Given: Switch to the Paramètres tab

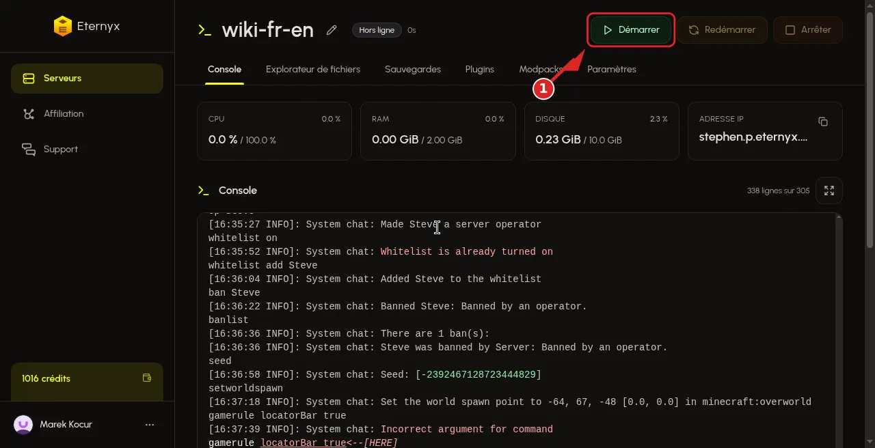Looking at the screenshot, I should coord(612,70).
